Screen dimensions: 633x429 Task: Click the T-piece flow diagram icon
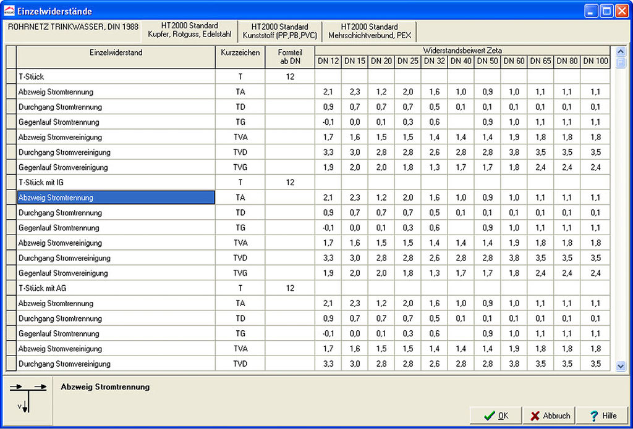tap(28, 399)
